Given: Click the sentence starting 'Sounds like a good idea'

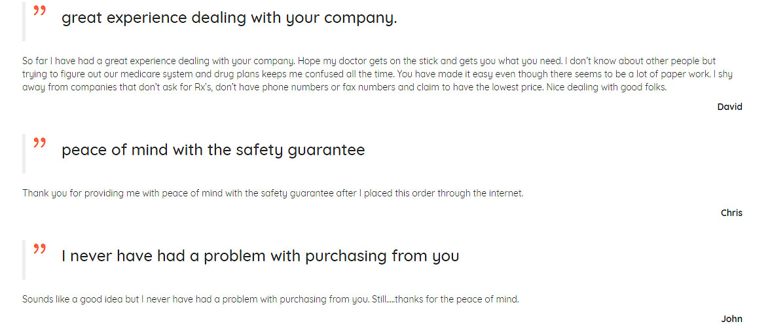Looking at the screenshot, I should [x=270, y=299].
